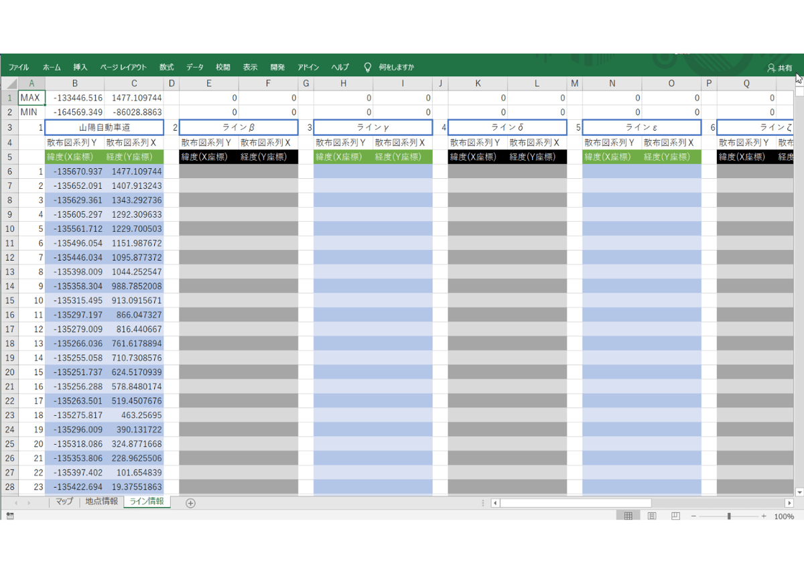
Task: Click the Select All corner triangle
Action: (x=9, y=84)
